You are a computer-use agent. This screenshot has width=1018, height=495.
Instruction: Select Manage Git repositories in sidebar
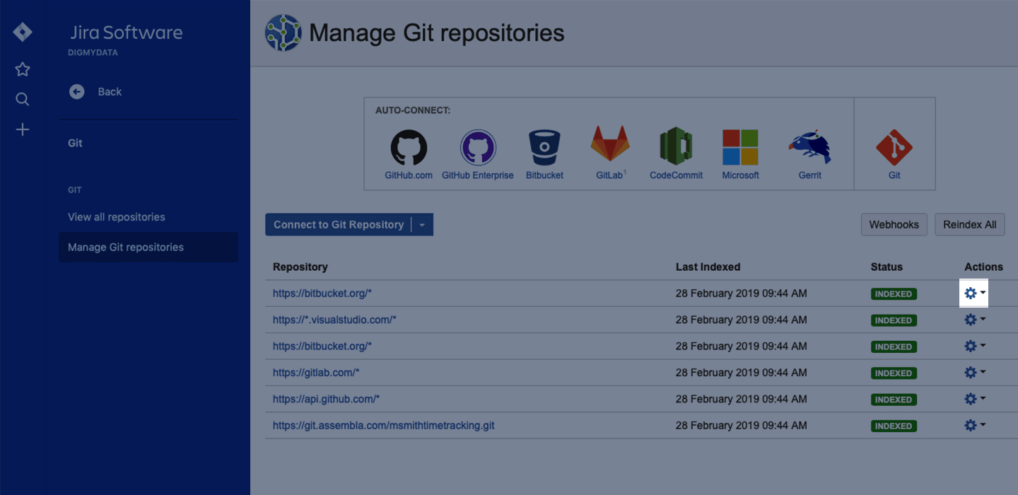coord(126,248)
